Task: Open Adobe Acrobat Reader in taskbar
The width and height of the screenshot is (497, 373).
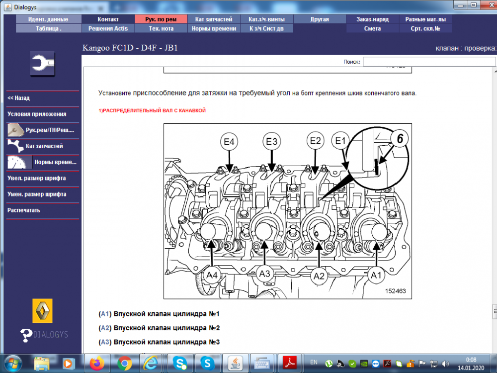Action: tap(289, 363)
